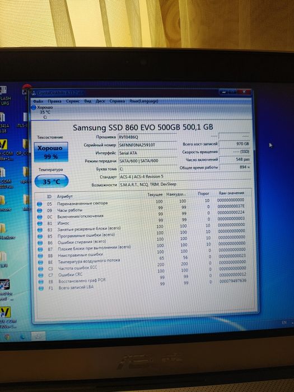Click the blue status icon for attribute C7
This screenshot has width=294, height=392.
pyautogui.click(x=40, y=276)
